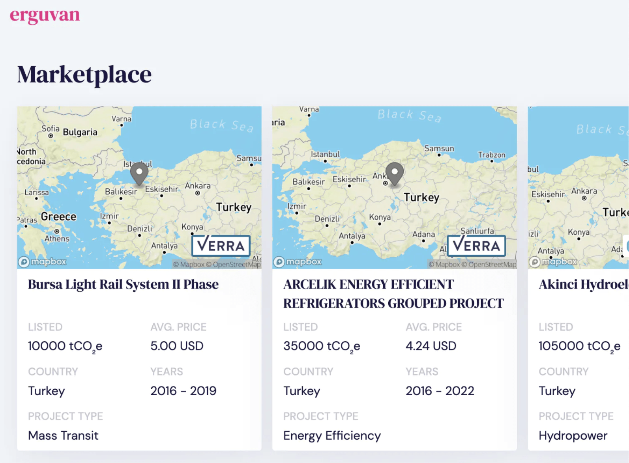The image size is (629, 463).
Task: Click mapbox logo on Akinci map
Action: pos(553,261)
